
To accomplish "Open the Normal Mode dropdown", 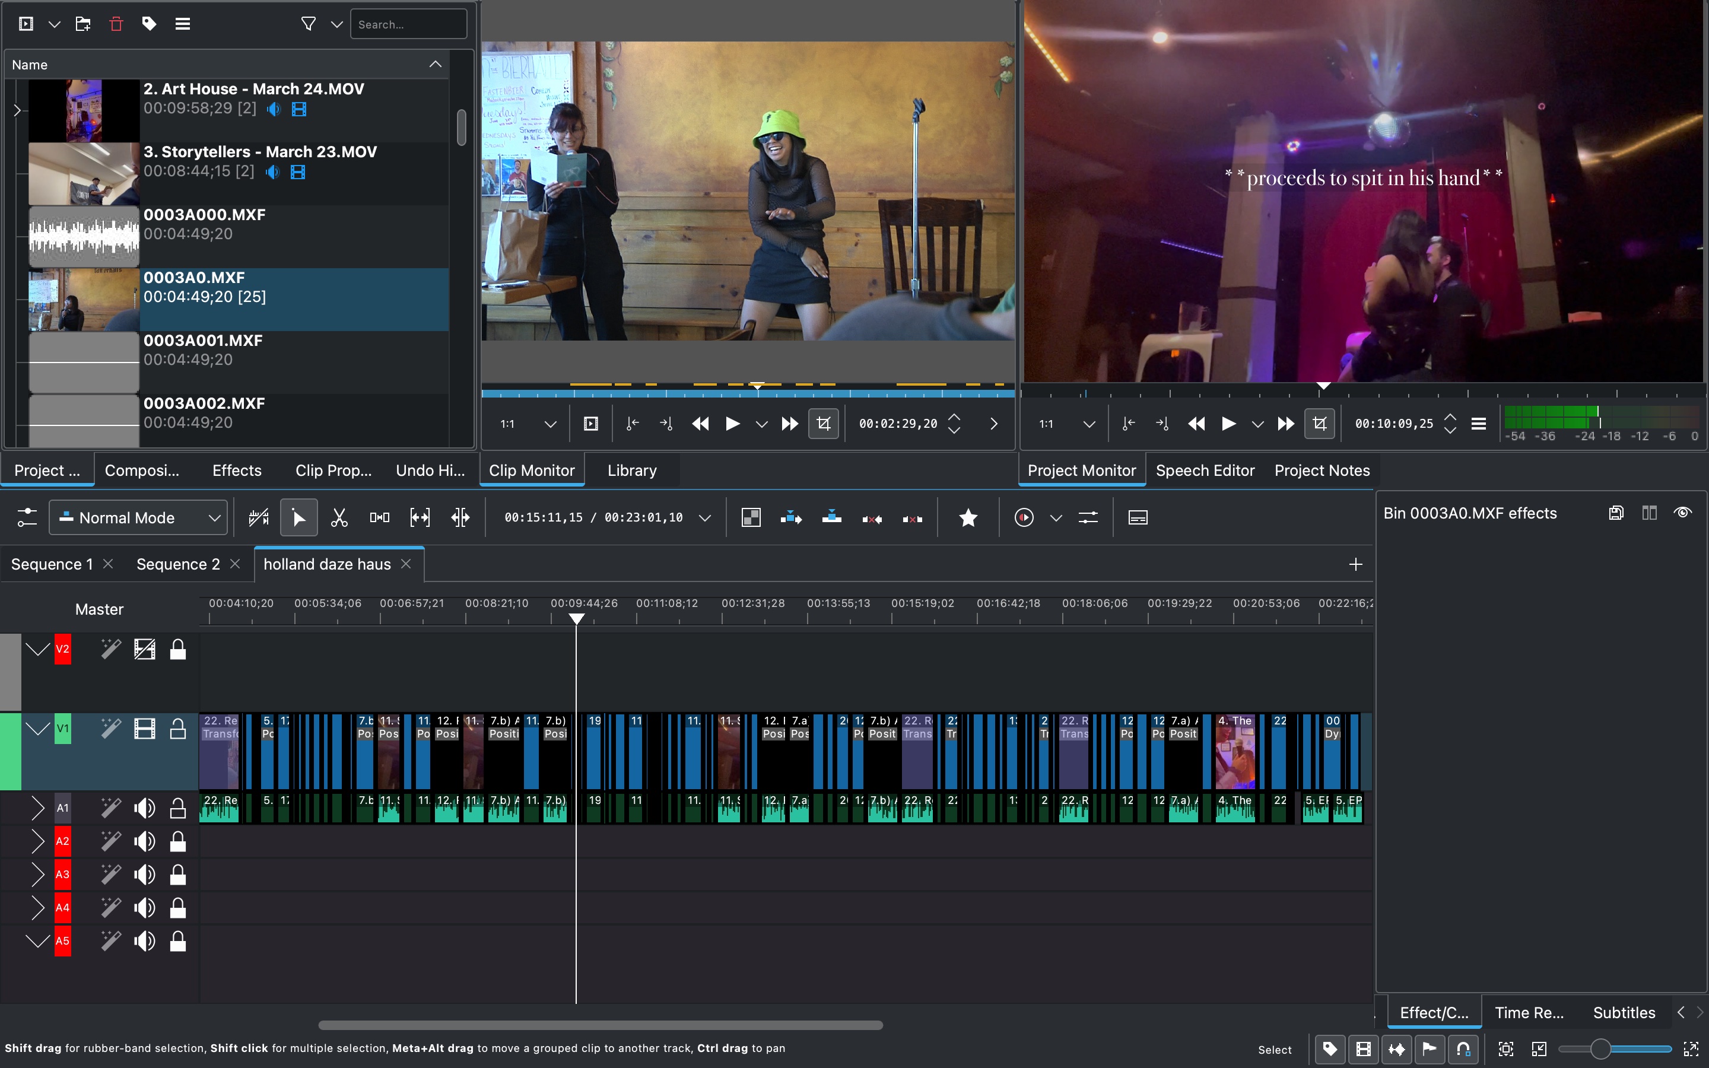I will tap(138, 518).
